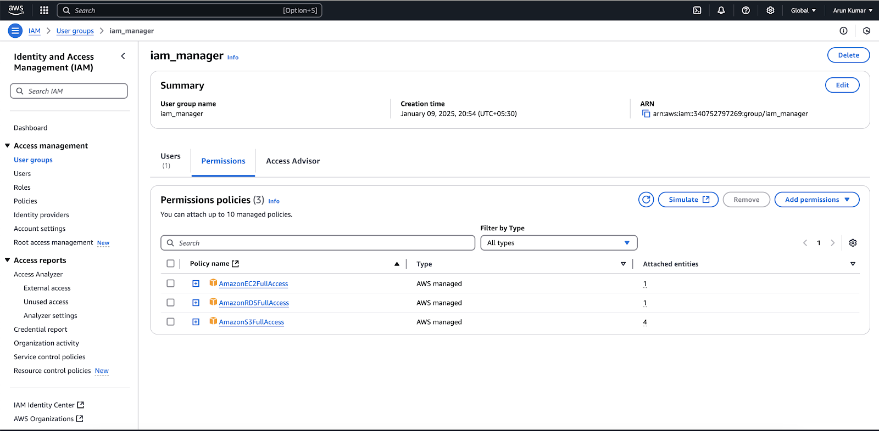Viewport: 879px width, 431px height.
Task: Open the AWS services grid menu
Action: coord(44,10)
